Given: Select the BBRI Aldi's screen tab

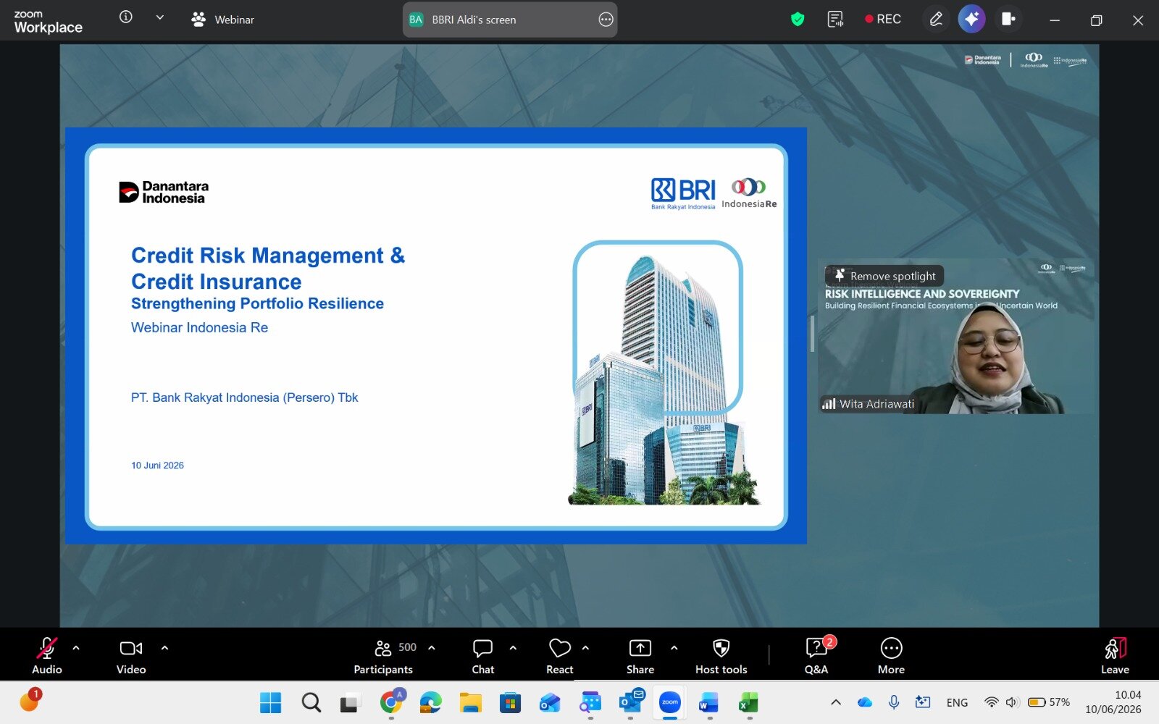Looking at the screenshot, I should coord(510,20).
